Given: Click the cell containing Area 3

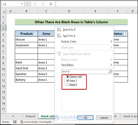Looking at the screenshot, I should point(46,62).
